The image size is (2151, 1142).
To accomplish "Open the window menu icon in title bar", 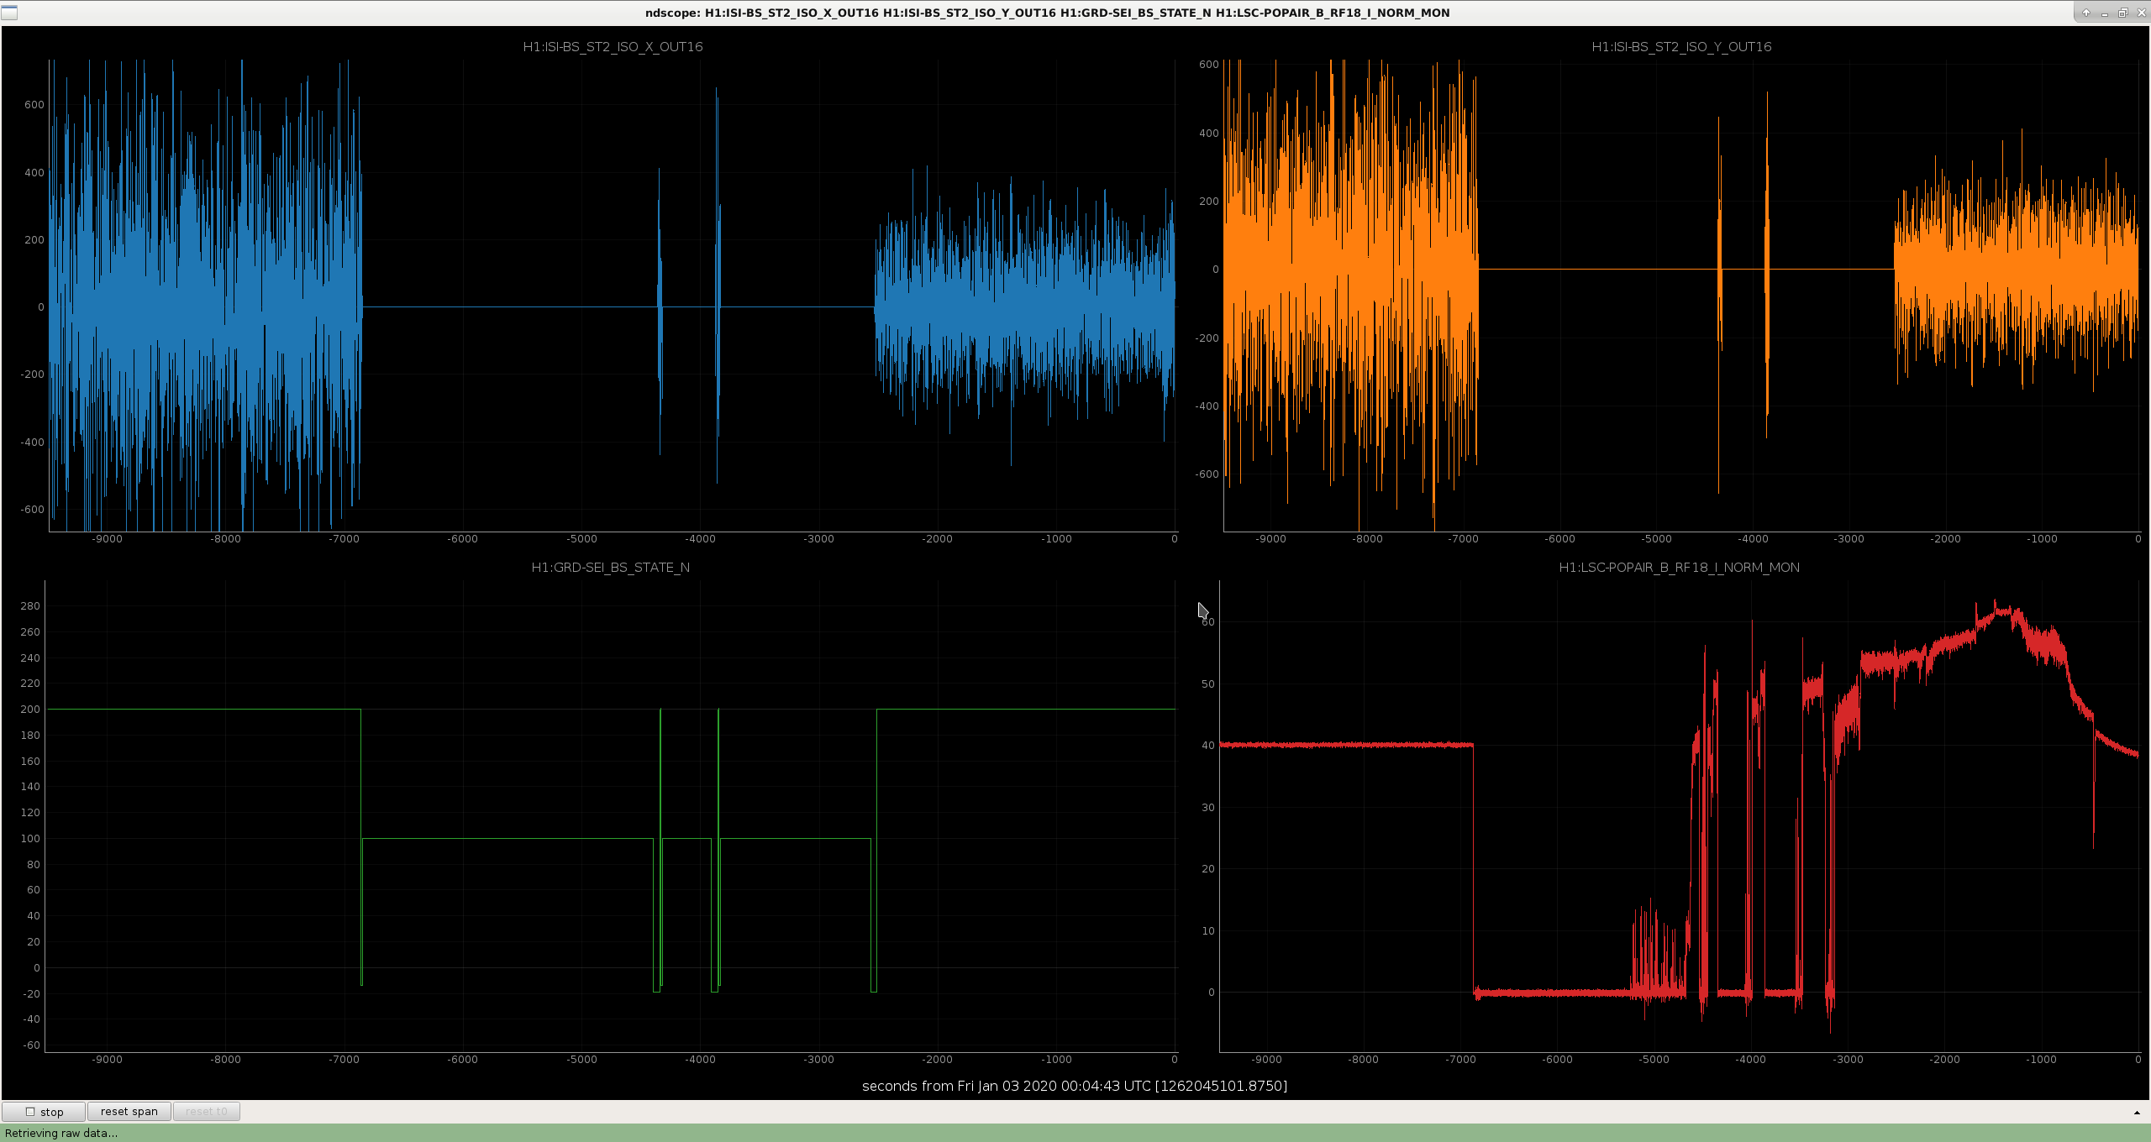I will tap(8, 13).
